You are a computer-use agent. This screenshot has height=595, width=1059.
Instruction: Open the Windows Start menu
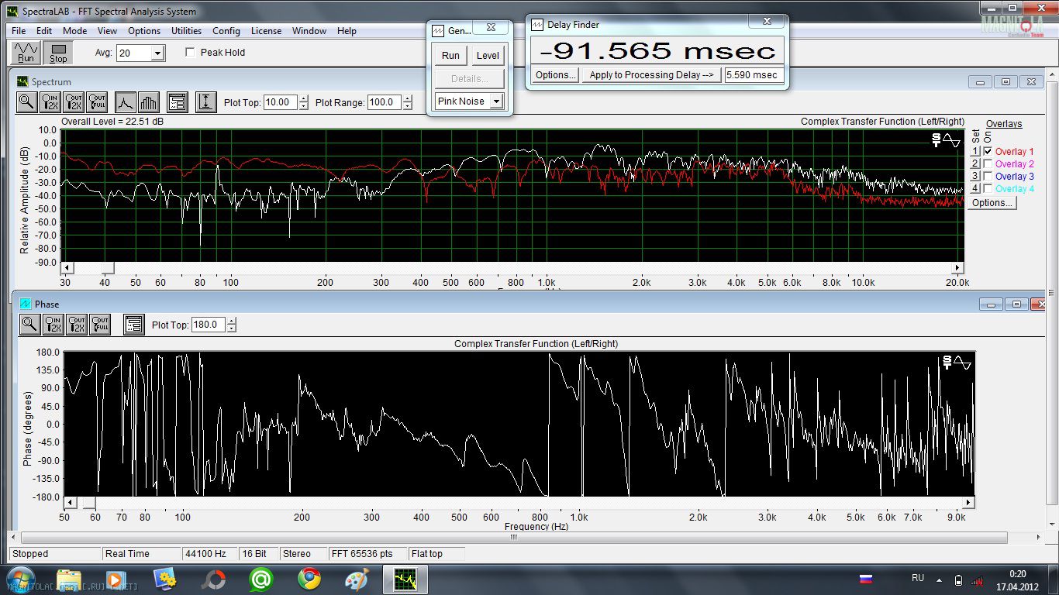point(19,579)
